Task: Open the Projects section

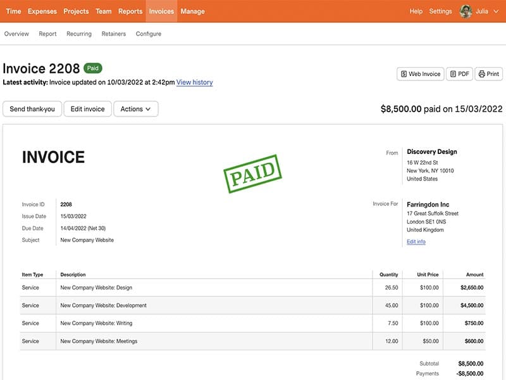Action: 76,11
